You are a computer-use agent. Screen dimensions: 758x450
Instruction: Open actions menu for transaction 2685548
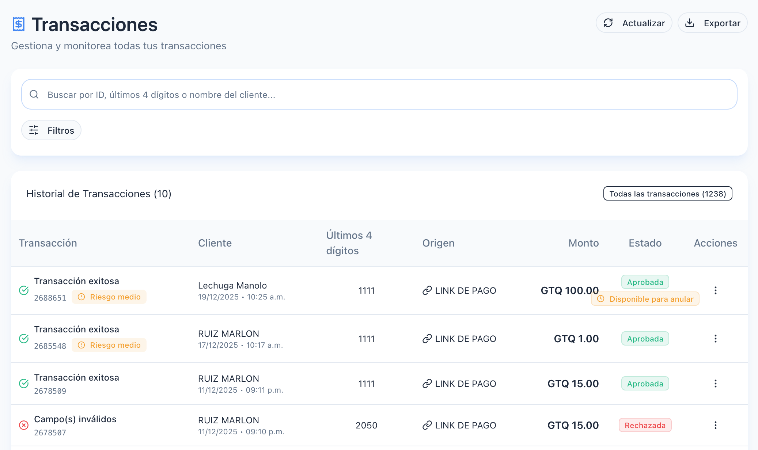point(715,339)
